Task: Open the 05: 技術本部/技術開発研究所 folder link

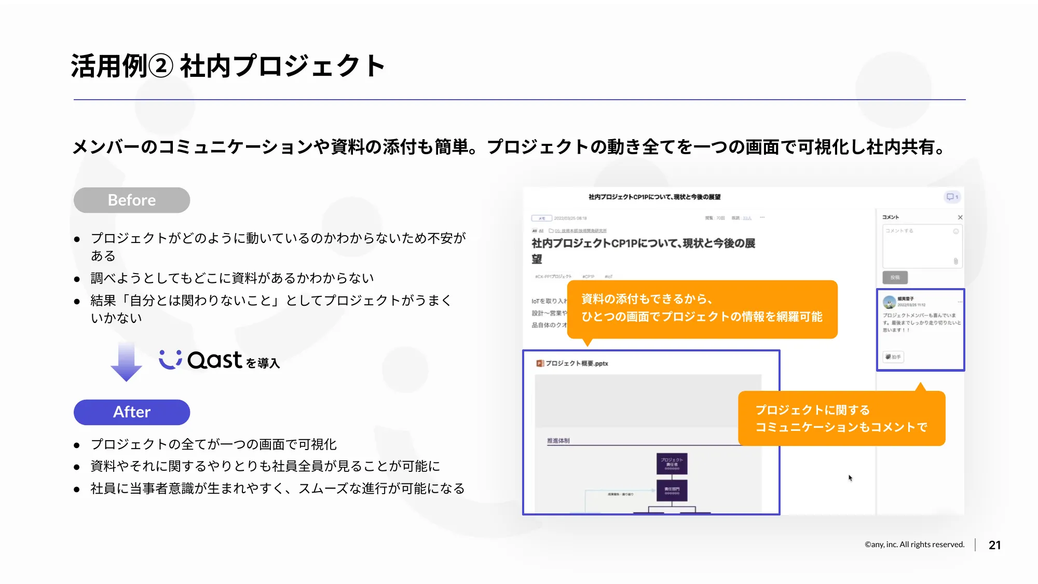Action: coord(580,231)
